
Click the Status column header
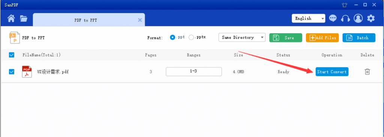click(x=283, y=55)
